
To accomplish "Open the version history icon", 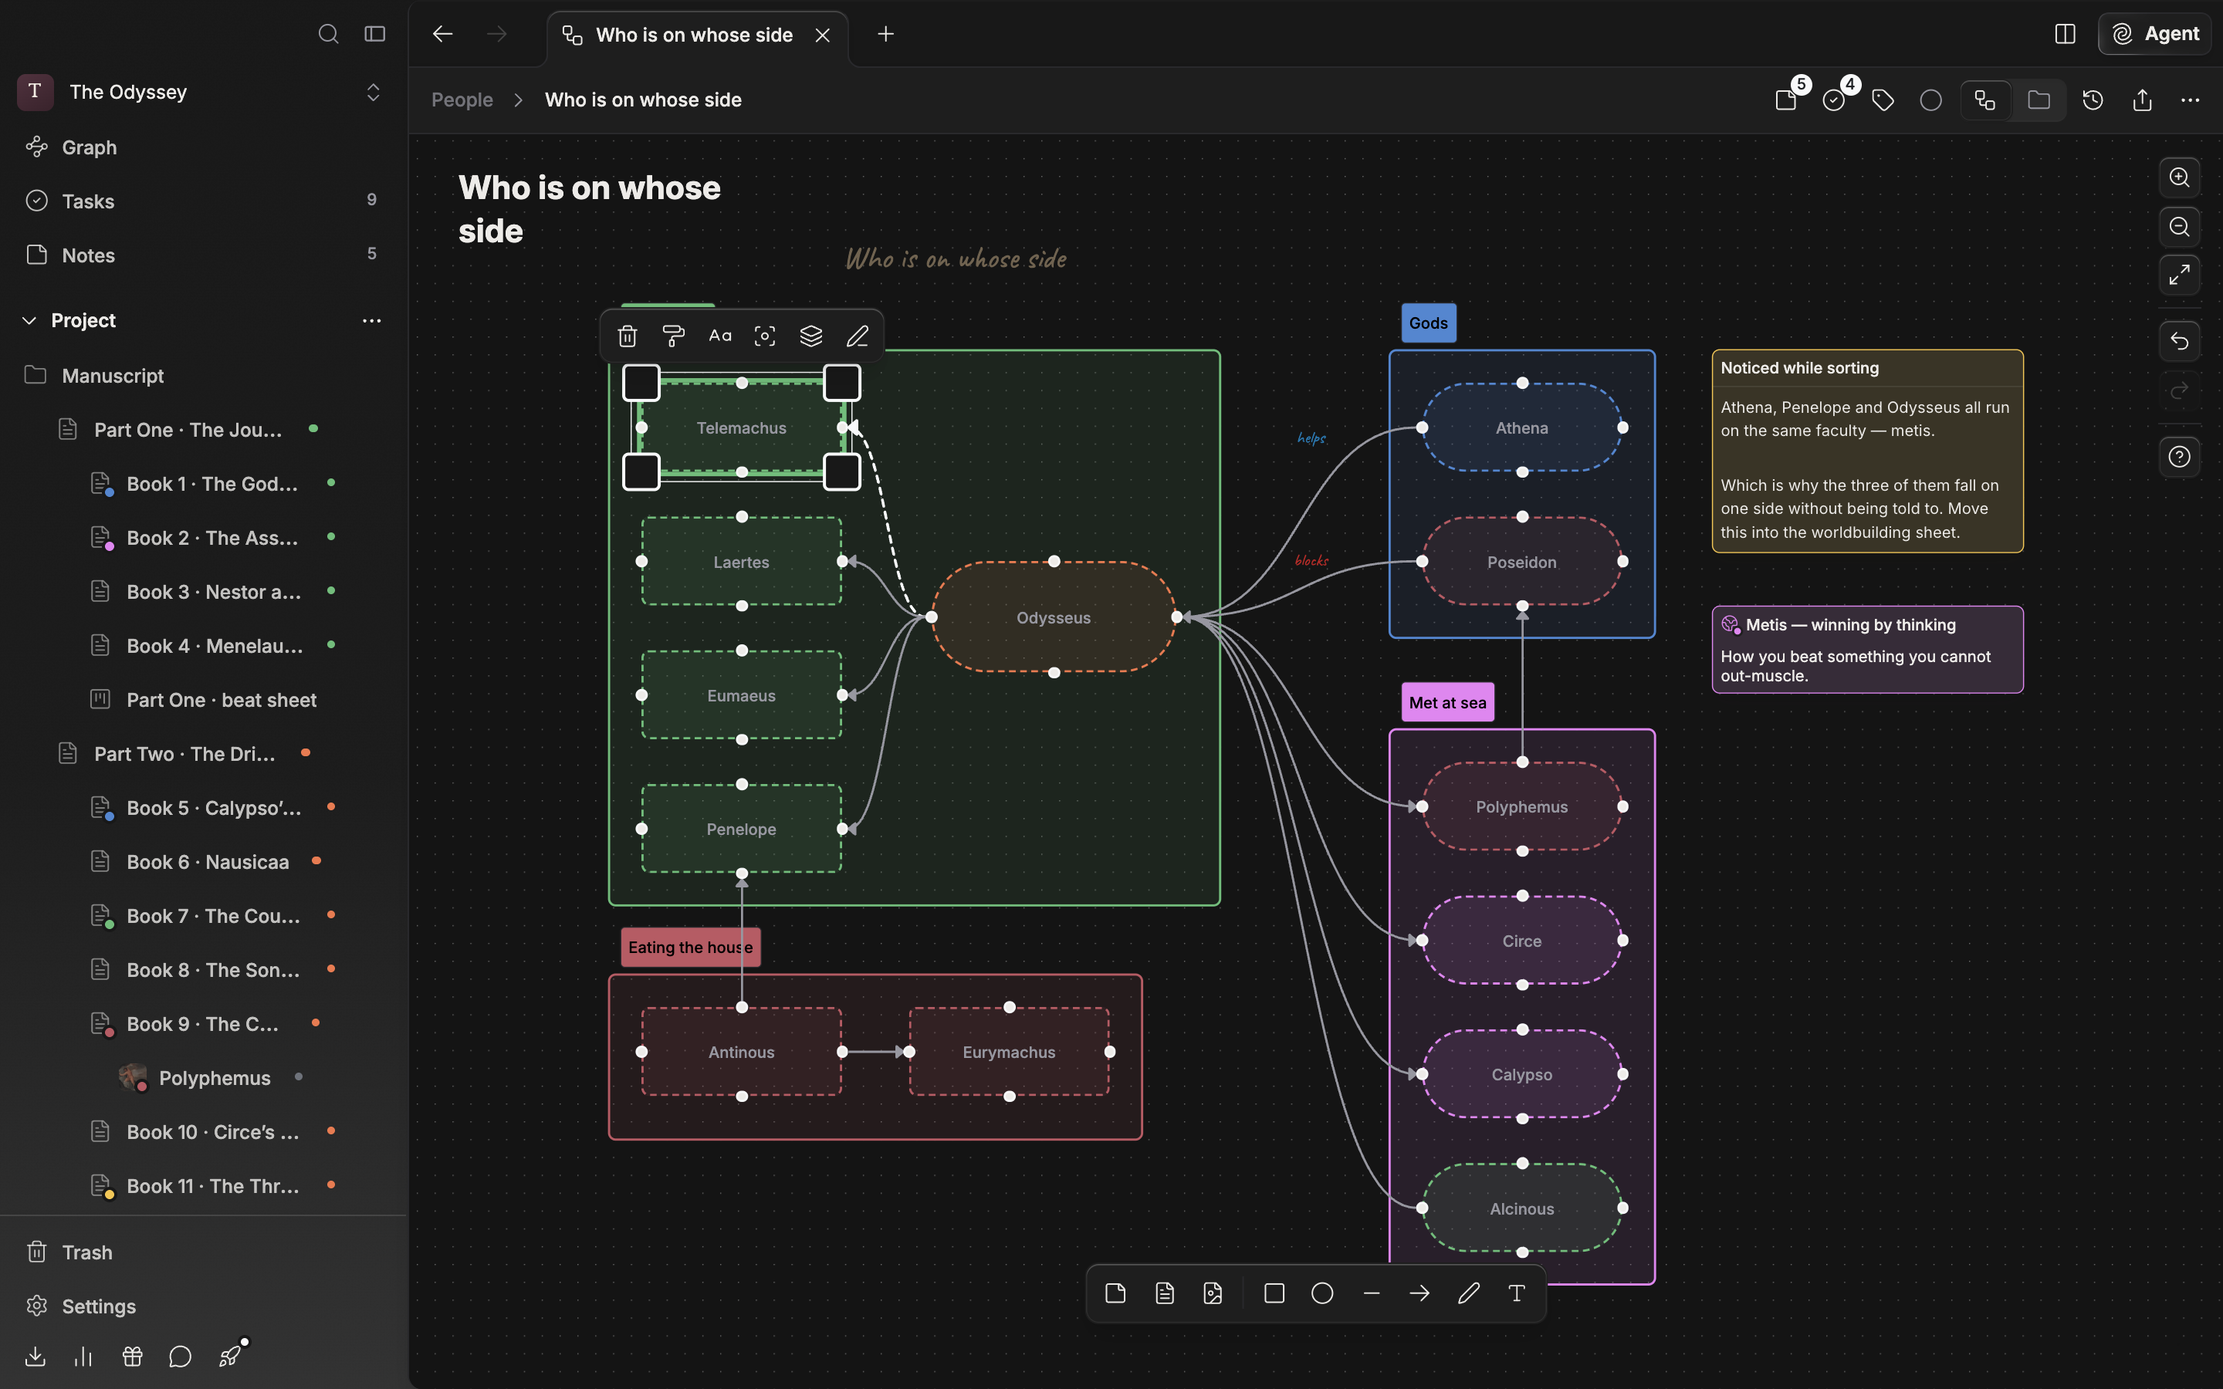I will 2093,100.
